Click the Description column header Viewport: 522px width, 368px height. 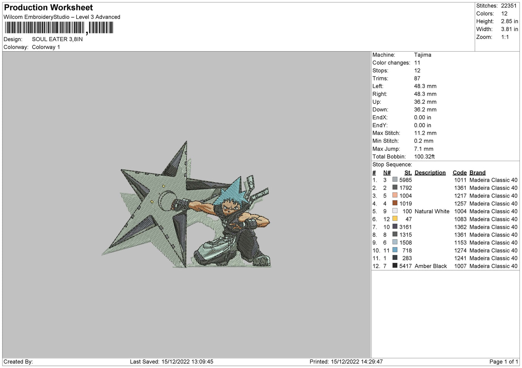pyautogui.click(x=430, y=173)
